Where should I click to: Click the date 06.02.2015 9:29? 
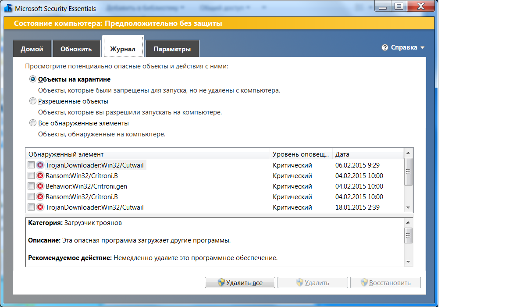pyautogui.click(x=357, y=165)
